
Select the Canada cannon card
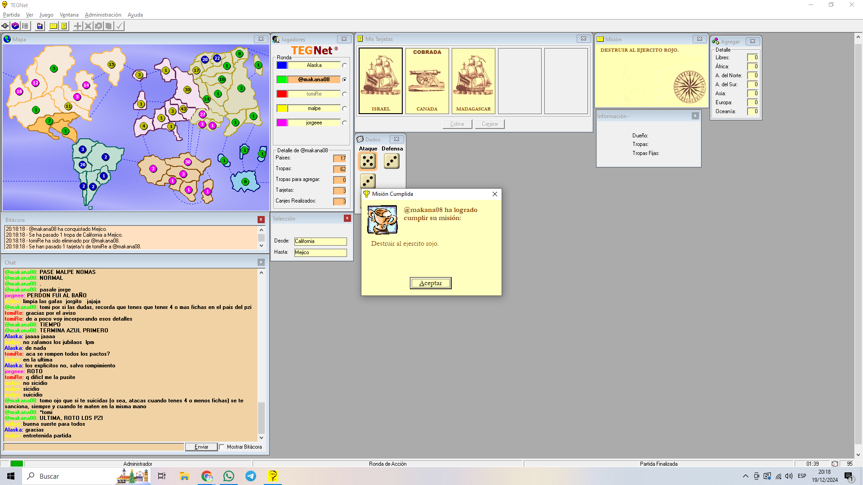427,81
